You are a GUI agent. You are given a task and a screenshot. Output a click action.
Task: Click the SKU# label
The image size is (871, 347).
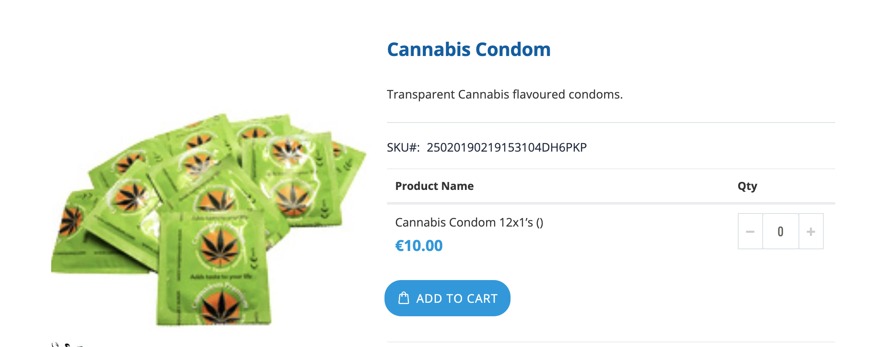[x=403, y=147]
